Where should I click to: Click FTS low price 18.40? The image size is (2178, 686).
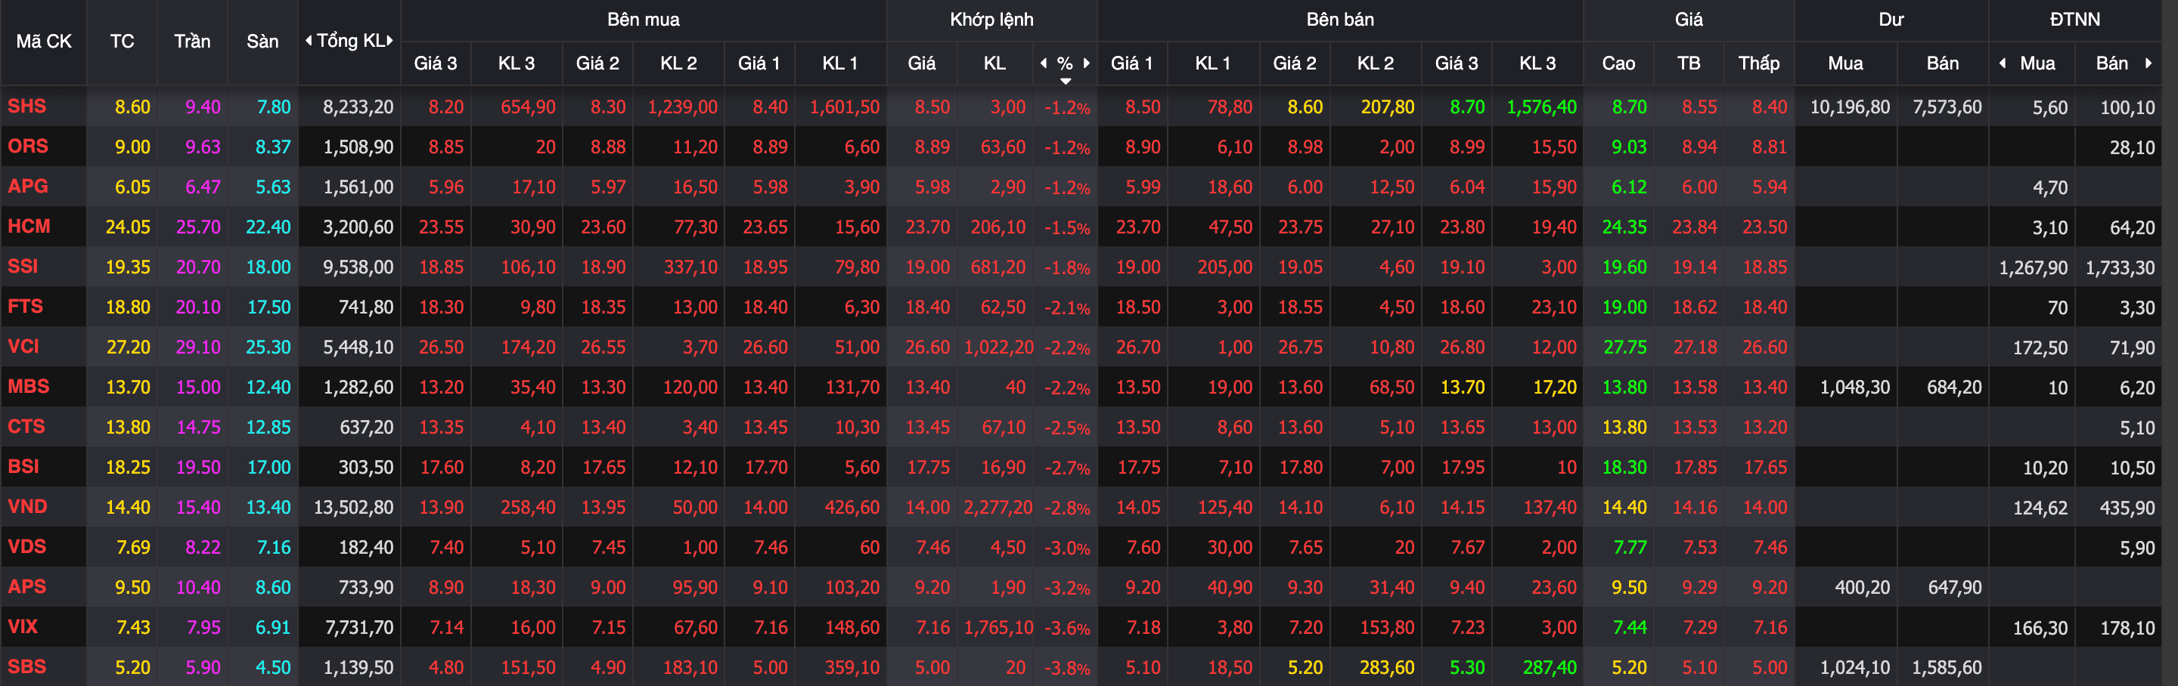click(1764, 307)
